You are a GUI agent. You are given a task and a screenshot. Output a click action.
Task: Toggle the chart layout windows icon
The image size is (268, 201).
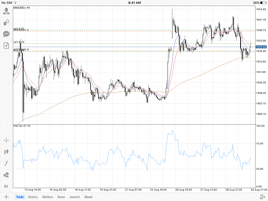pos(262,197)
